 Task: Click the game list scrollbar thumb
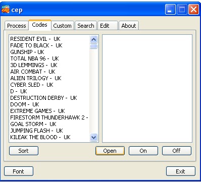click(93, 46)
